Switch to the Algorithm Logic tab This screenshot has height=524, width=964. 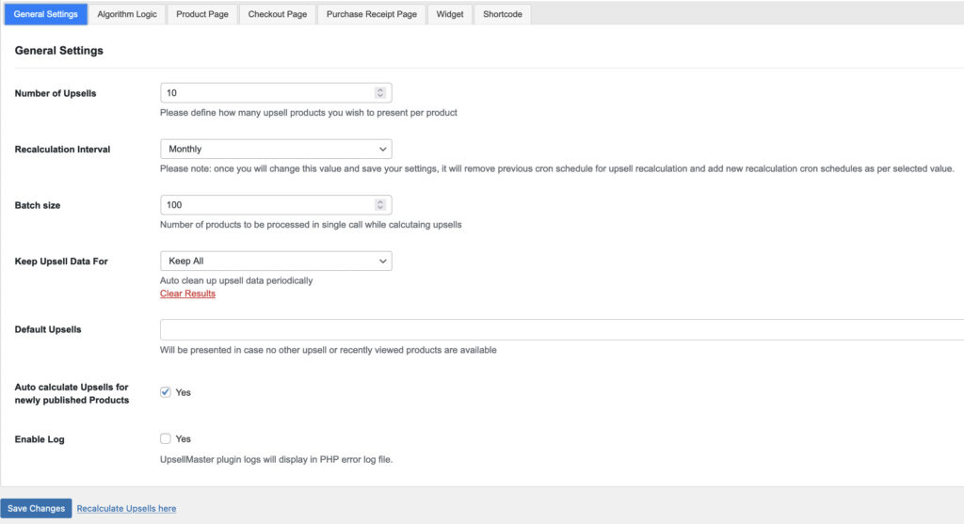point(127,14)
